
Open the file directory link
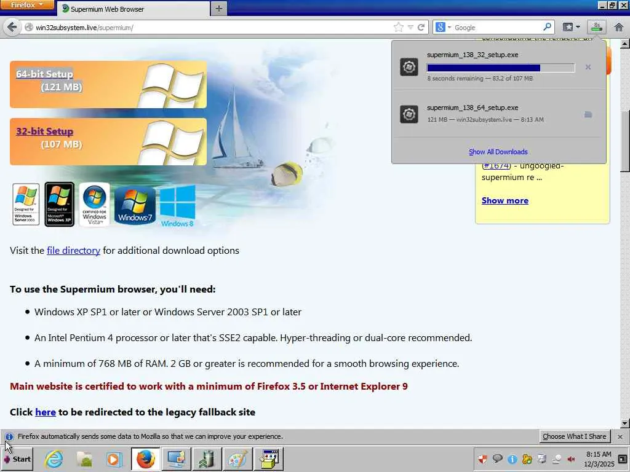pos(74,251)
